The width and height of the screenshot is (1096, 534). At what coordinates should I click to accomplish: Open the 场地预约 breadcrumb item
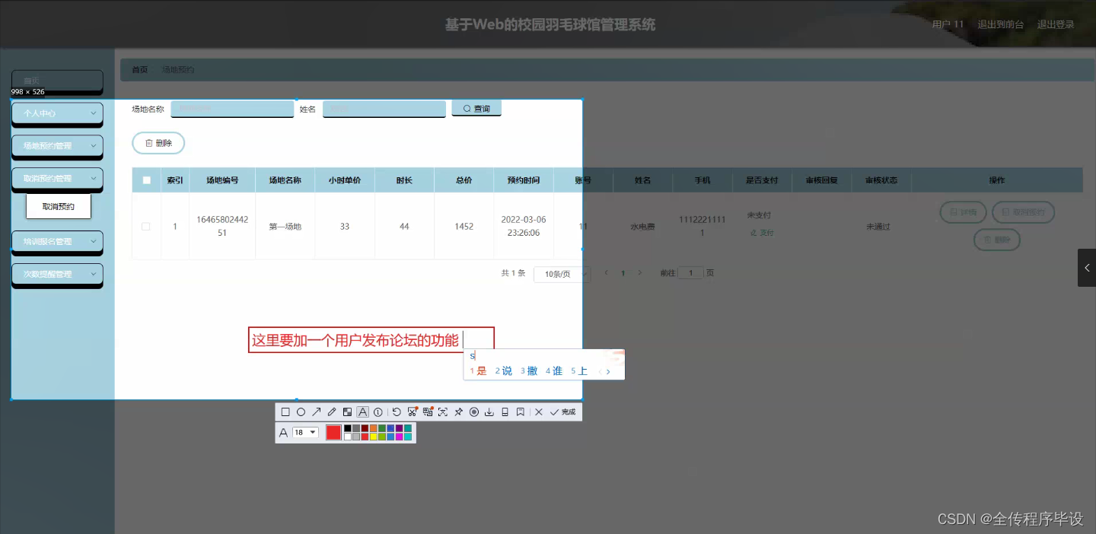[x=176, y=69]
